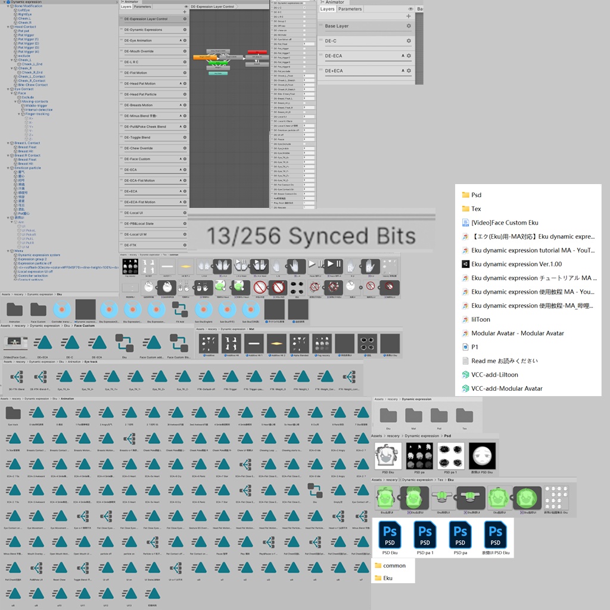
Task: Collapse the Eye Contact hierarchy node
Action: pos(8,89)
